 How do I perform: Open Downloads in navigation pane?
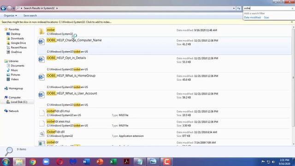17,38
